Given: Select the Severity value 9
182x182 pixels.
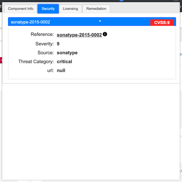Looking at the screenshot, I should pos(58,44).
